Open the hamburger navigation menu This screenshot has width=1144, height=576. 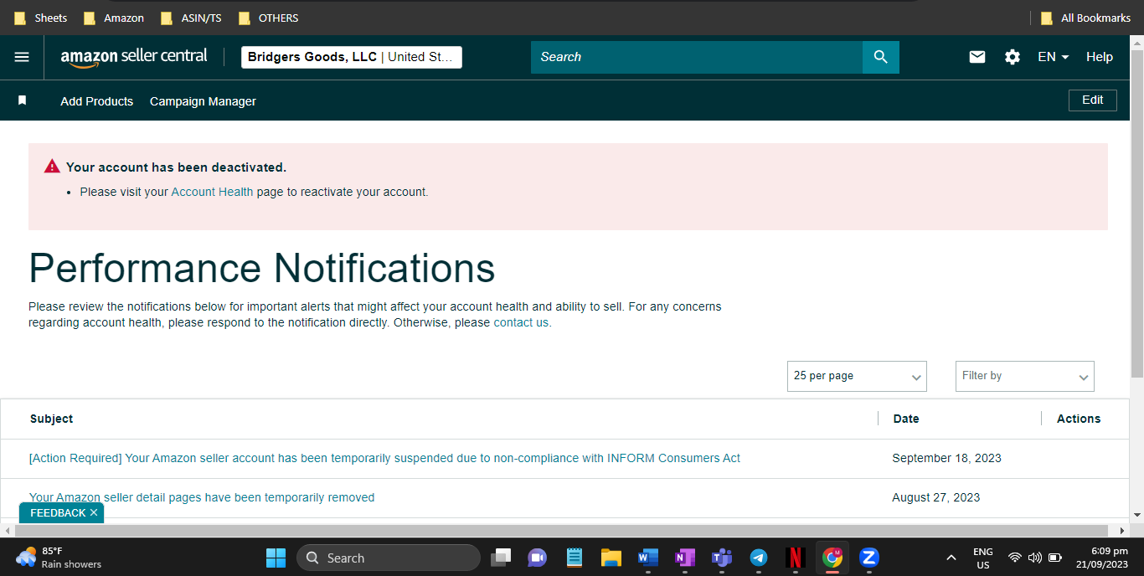pyautogui.click(x=22, y=57)
